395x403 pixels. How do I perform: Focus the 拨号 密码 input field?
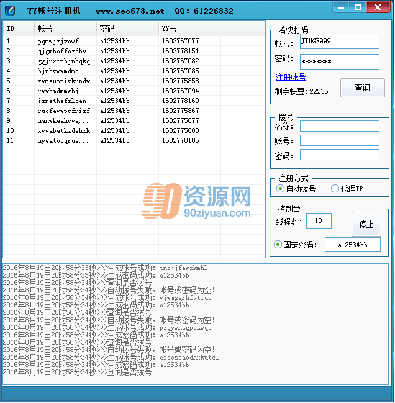click(x=339, y=155)
